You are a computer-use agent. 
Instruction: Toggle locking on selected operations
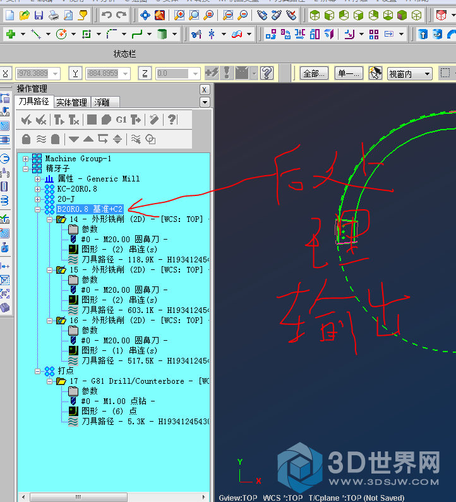27,139
